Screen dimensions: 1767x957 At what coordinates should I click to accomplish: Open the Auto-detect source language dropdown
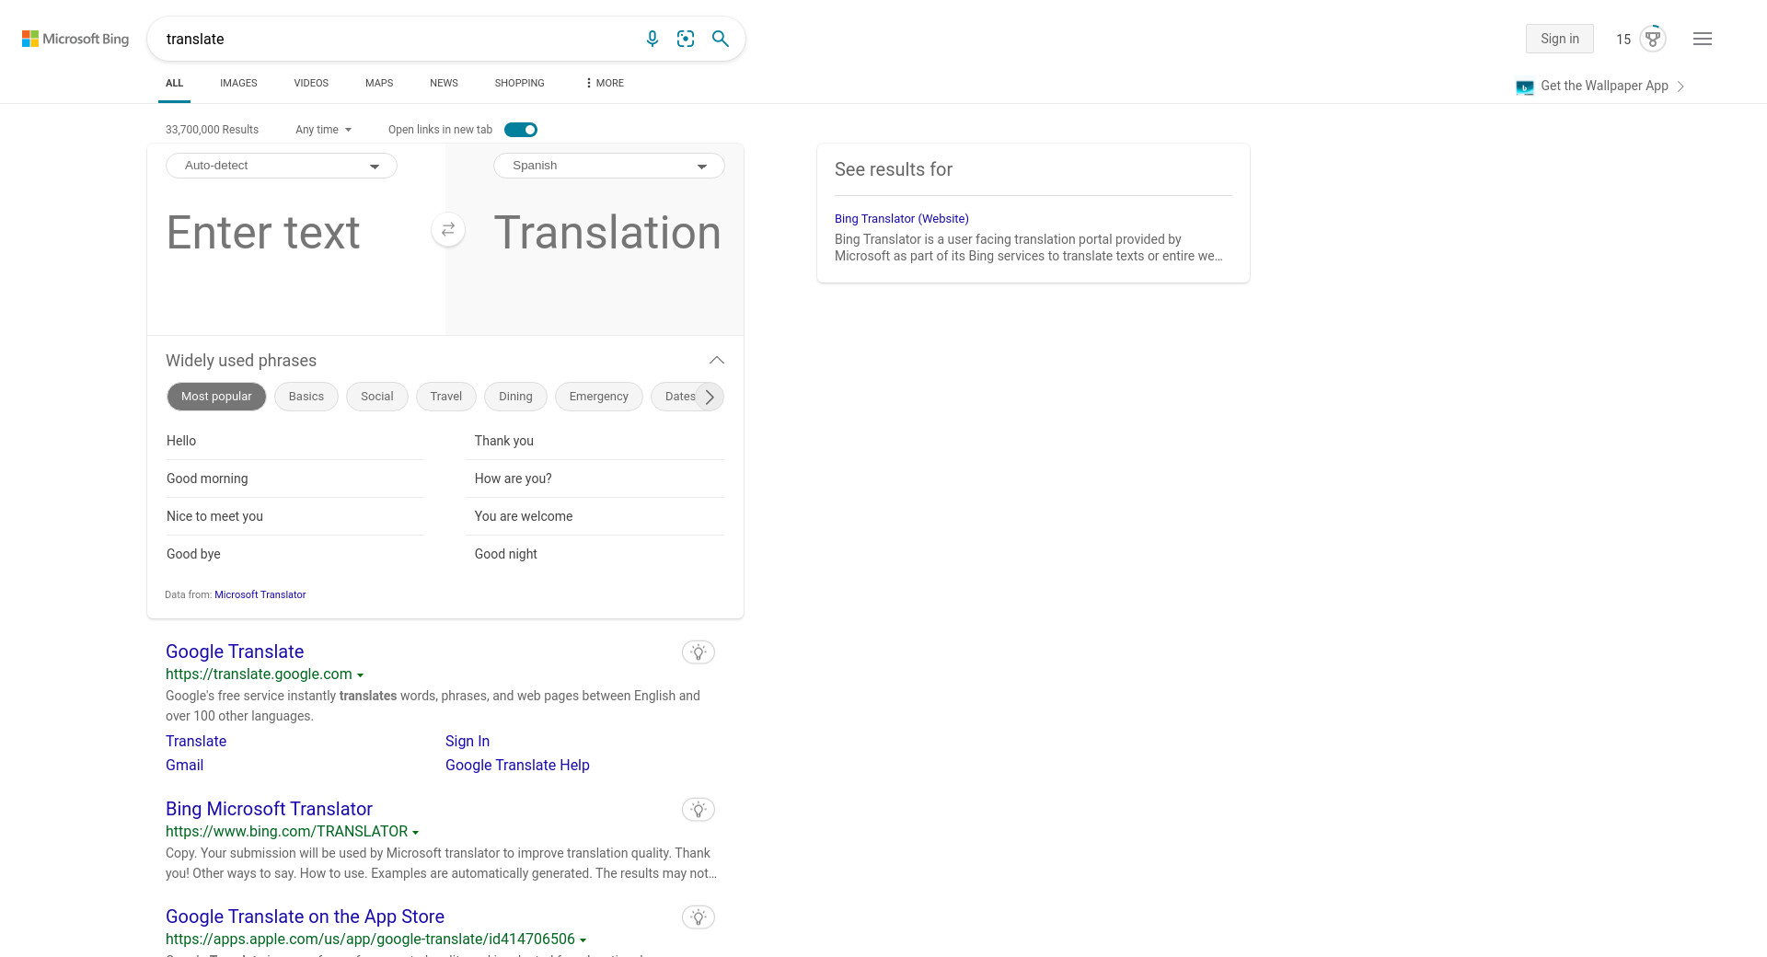(x=282, y=166)
